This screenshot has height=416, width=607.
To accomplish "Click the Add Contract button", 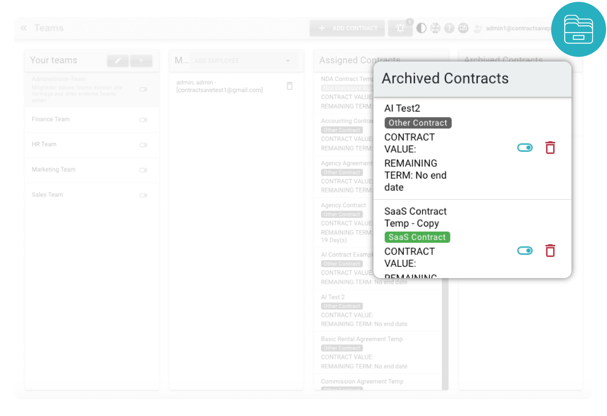I will 347,28.
